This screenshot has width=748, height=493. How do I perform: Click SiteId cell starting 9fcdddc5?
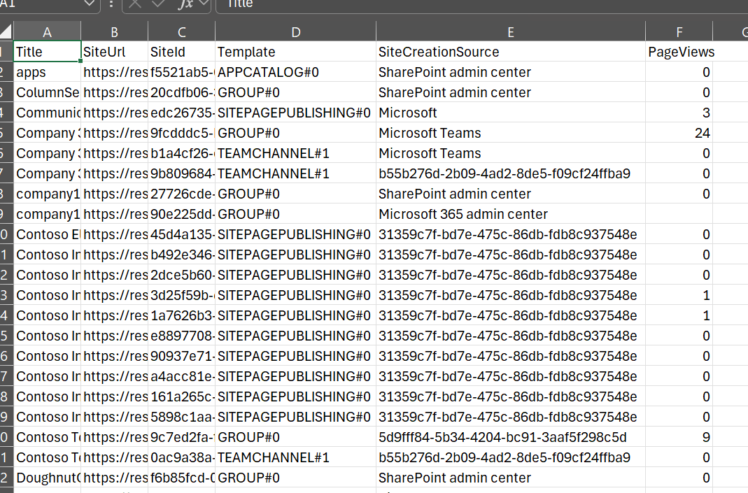182,133
